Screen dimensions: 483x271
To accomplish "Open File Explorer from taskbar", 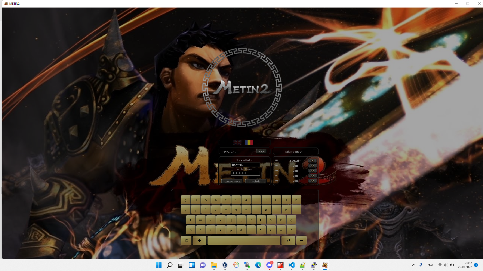I will click(x=214, y=265).
